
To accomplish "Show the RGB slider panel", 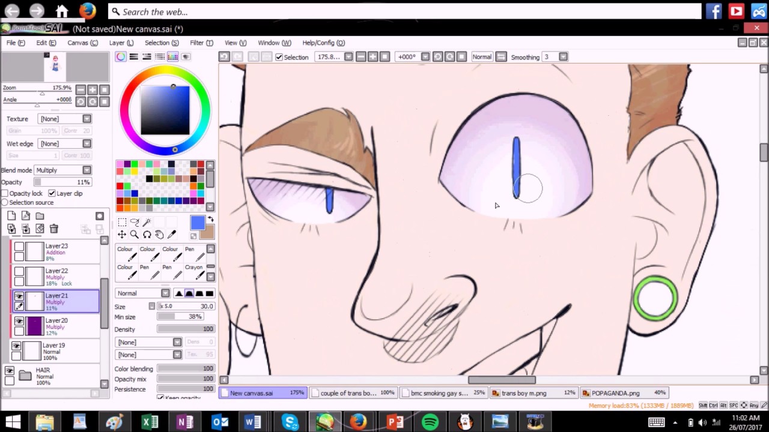I will coord(134,56).
